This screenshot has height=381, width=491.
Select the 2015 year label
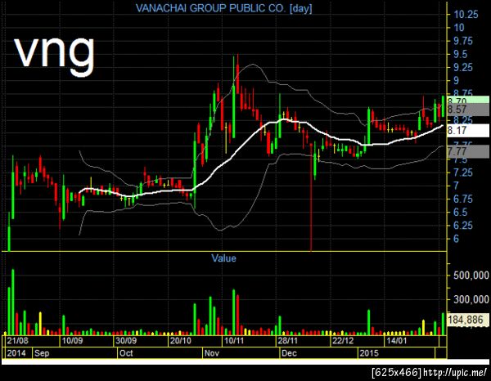[x=369, y=353]
